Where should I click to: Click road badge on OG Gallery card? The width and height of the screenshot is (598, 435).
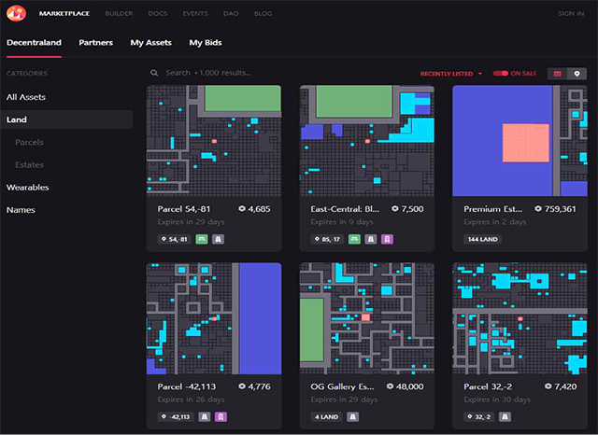(x=353, y=416)
